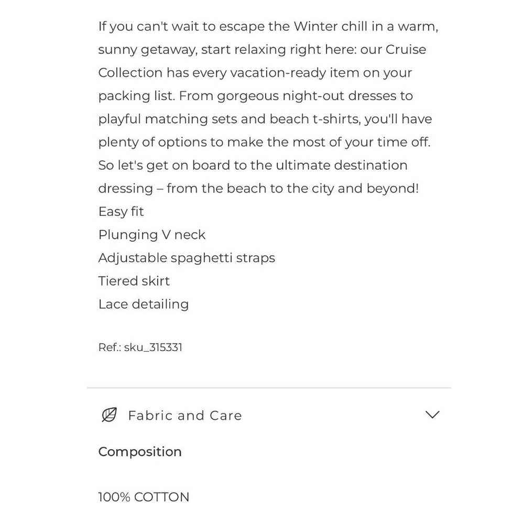Click the divider line above Fabric and Care
This screenshot has width=524, height=524.
tap(269, 388)
